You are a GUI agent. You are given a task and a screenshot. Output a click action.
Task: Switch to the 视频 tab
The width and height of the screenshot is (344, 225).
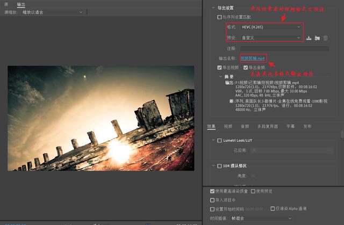tap(228, 126)
